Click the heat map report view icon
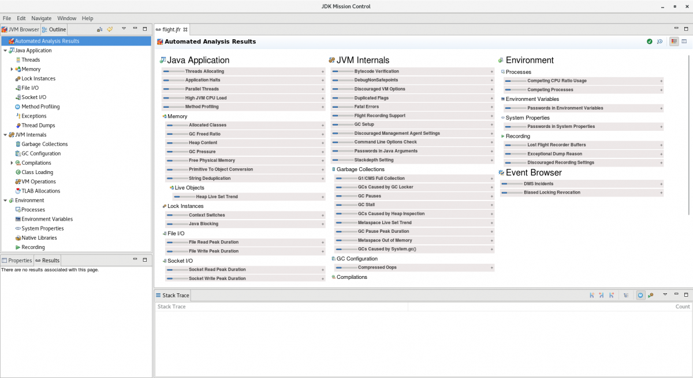 [x=673, y=41]
